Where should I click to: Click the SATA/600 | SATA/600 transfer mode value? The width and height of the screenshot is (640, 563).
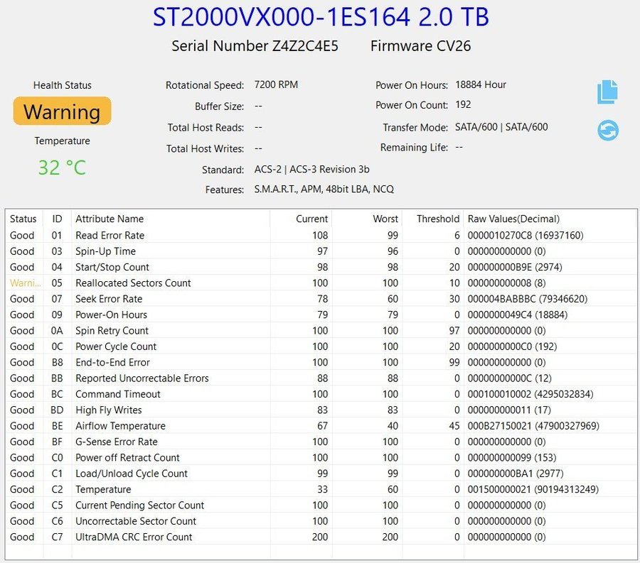coord(501,127)
